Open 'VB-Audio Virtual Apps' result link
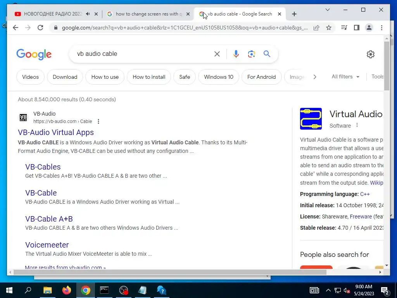The width and height of the screenshot is (397, 298). [56, 132]
